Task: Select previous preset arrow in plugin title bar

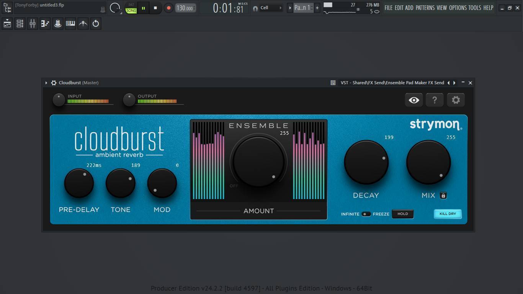Action: coord(448,83)
